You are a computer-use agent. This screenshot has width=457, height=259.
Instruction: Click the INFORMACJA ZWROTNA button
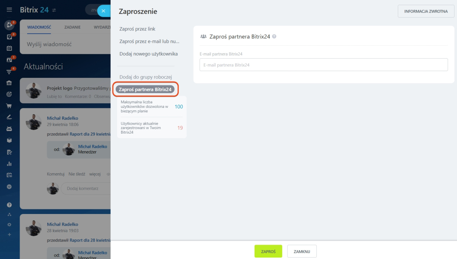point(426,11)
